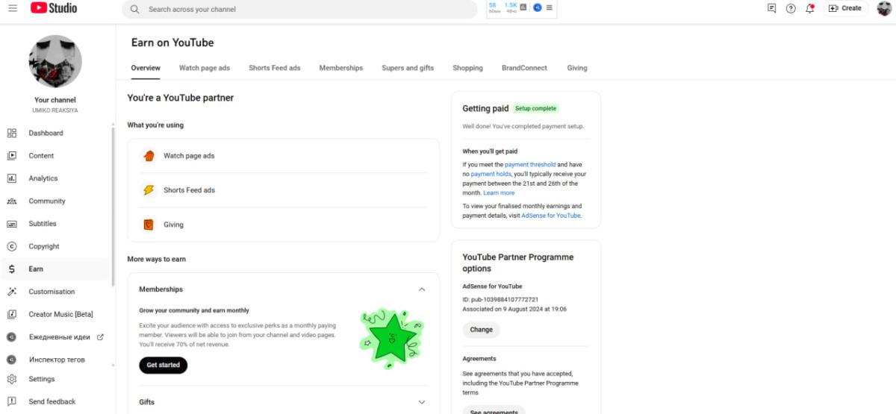Screen dimensions: 896x414
Task: Collapse the Memberships section chevron
Action: click(x=422, y=289)
